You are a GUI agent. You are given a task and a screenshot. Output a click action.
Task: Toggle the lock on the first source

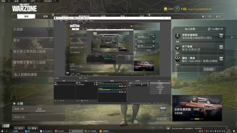click(x=97, y=83)
